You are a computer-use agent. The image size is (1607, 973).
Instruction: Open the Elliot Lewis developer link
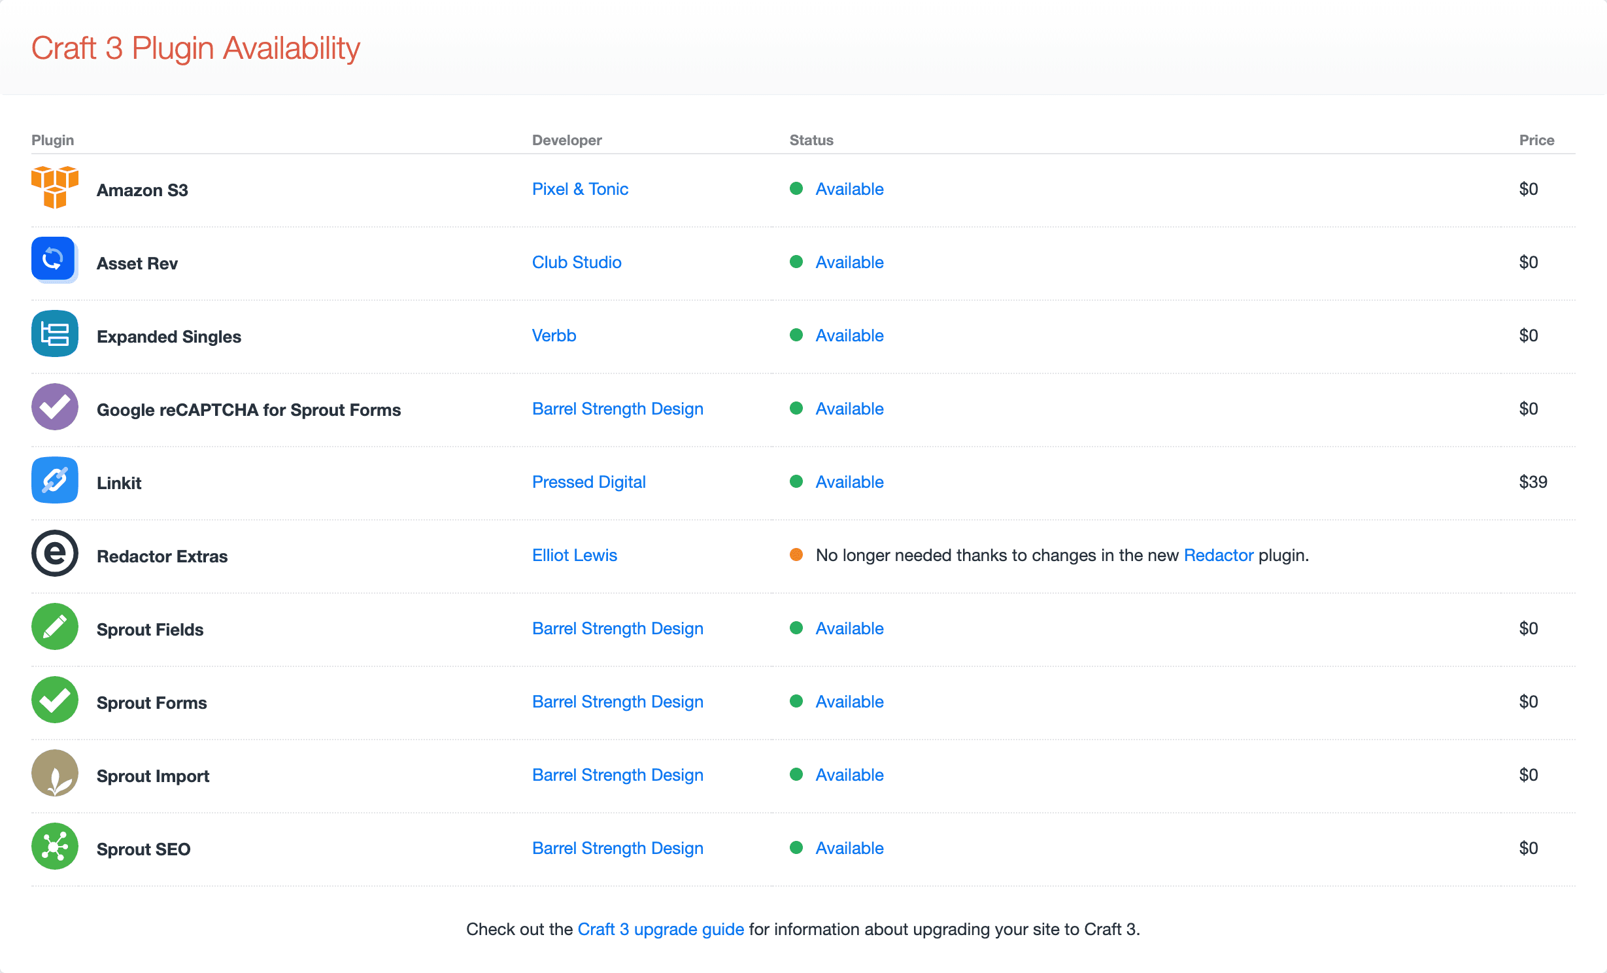[x=575, y=555]
